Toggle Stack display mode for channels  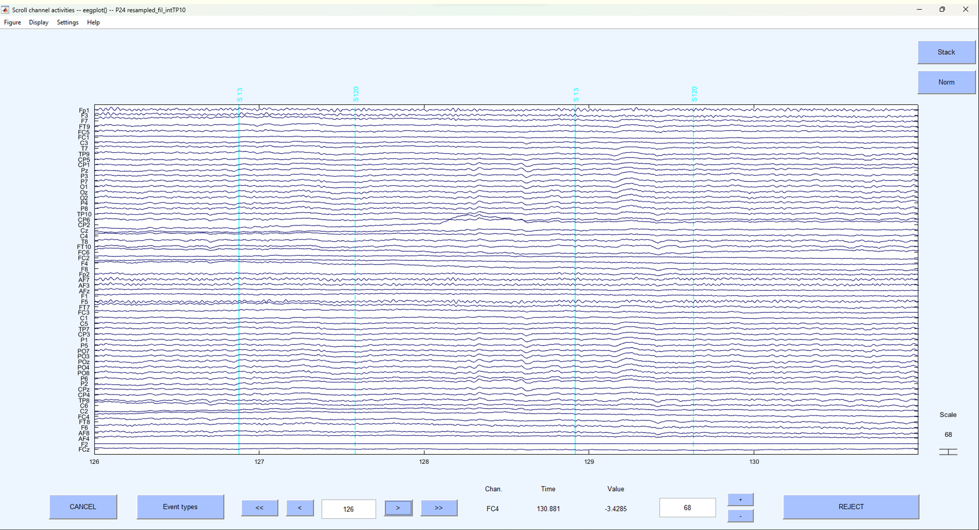click(x=946, y=52)
